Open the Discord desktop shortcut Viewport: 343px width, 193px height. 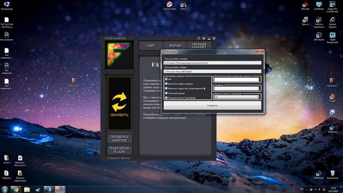point(332,113)
